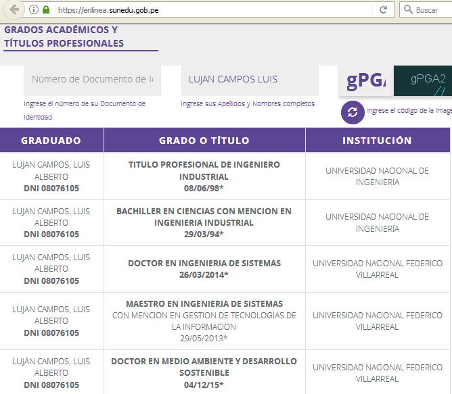Viewport: 452px width, 394px height.
Task: Go back with the browser back arrow
Action: click(14, 9)
